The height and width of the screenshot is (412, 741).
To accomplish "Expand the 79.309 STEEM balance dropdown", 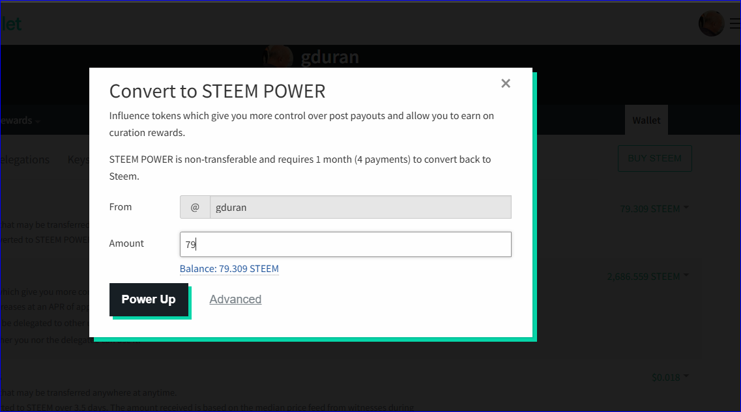I will pyautogui.click(x=654, y=208).
